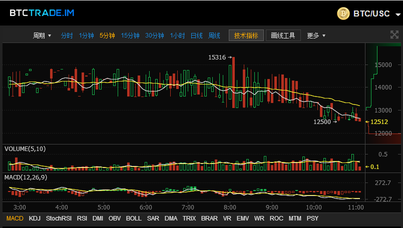Switch to the 1分钟 interval
The height and width of the screenshot is (228, 403).
click(x=86, y=35)
